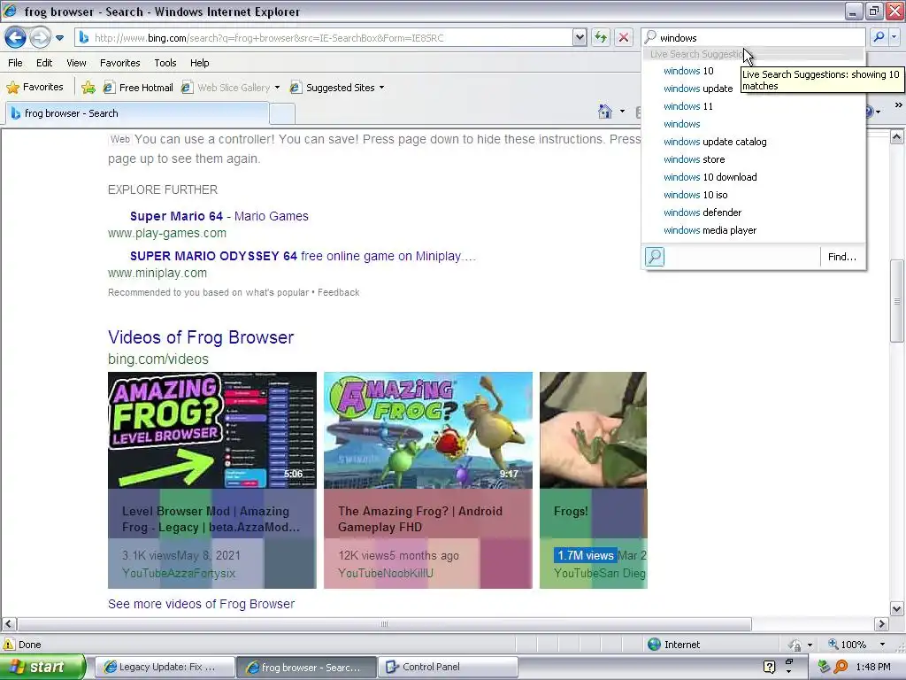Open the recent pages dropdown beside Forward
This screenshot has height=680, width=906.
click(x=59, y=38)
